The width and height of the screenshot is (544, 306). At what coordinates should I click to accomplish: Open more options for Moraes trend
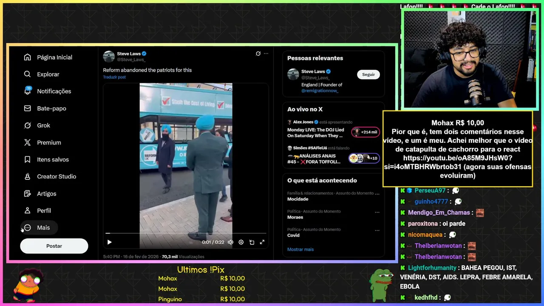(x=377, y=212)
